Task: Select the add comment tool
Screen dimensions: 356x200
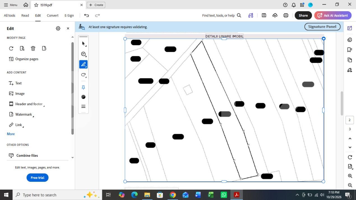Action: (x=83, y=54)
